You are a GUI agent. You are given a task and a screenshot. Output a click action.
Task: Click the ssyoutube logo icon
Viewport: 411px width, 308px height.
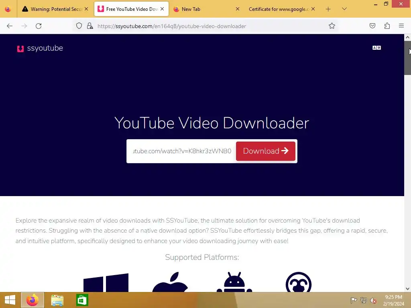(x=20, y=49)
